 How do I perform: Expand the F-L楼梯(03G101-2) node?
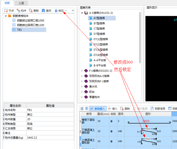(82, 71)
